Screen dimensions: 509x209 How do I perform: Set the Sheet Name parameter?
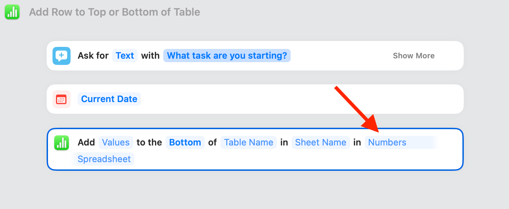pyautogui.click(x=321, y=142)
